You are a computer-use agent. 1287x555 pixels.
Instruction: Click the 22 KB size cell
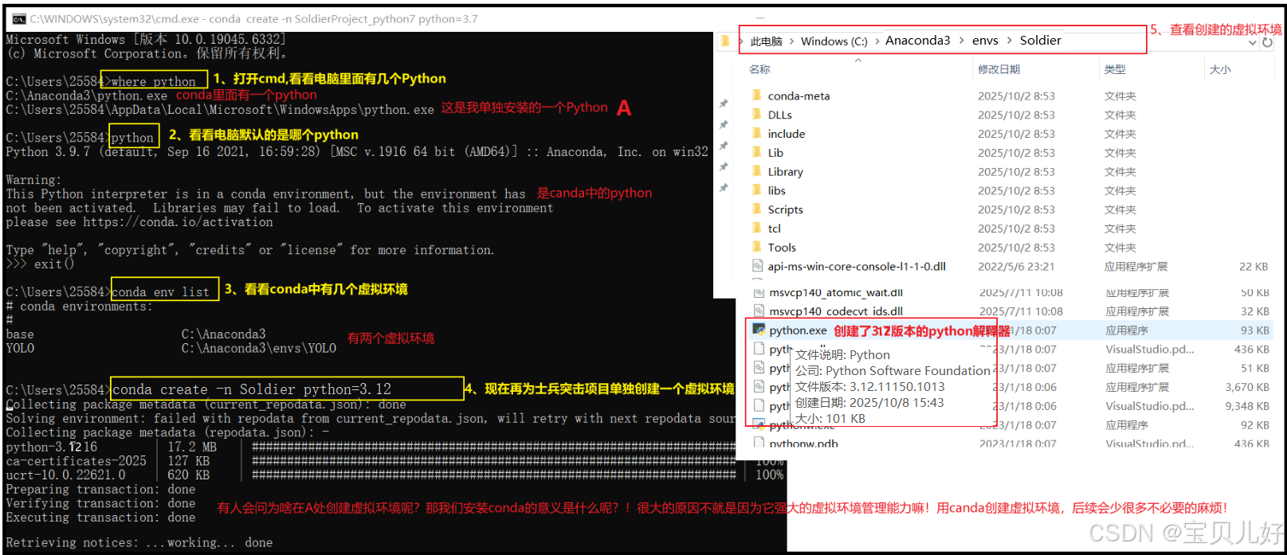click(1254, 266)
